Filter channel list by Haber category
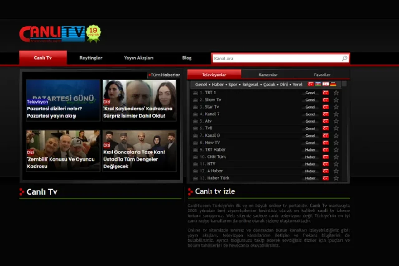The image size is (399, 266). [x=218, y=85]
